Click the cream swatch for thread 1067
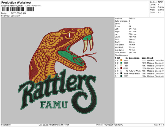Viewport: 165px width, 127px height. click(121, 65)
